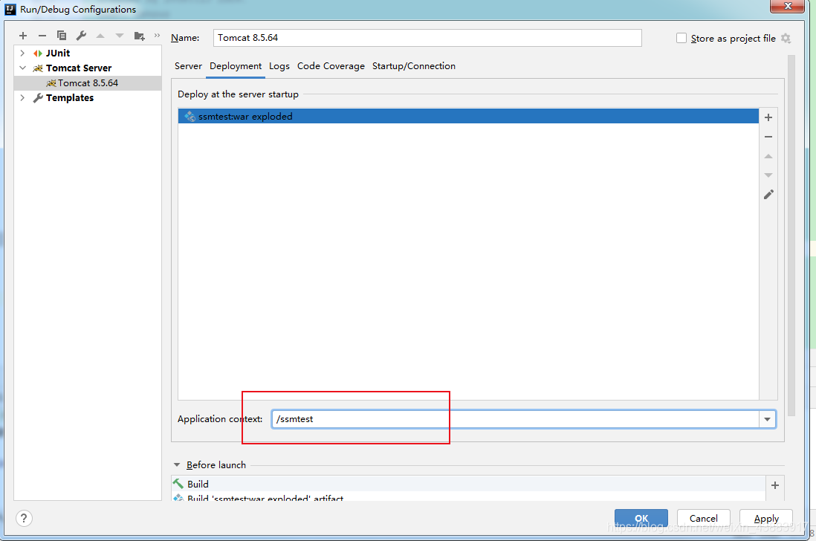Click the Apply button
This screenshot has width=816, height=541.
click(766, 518)
